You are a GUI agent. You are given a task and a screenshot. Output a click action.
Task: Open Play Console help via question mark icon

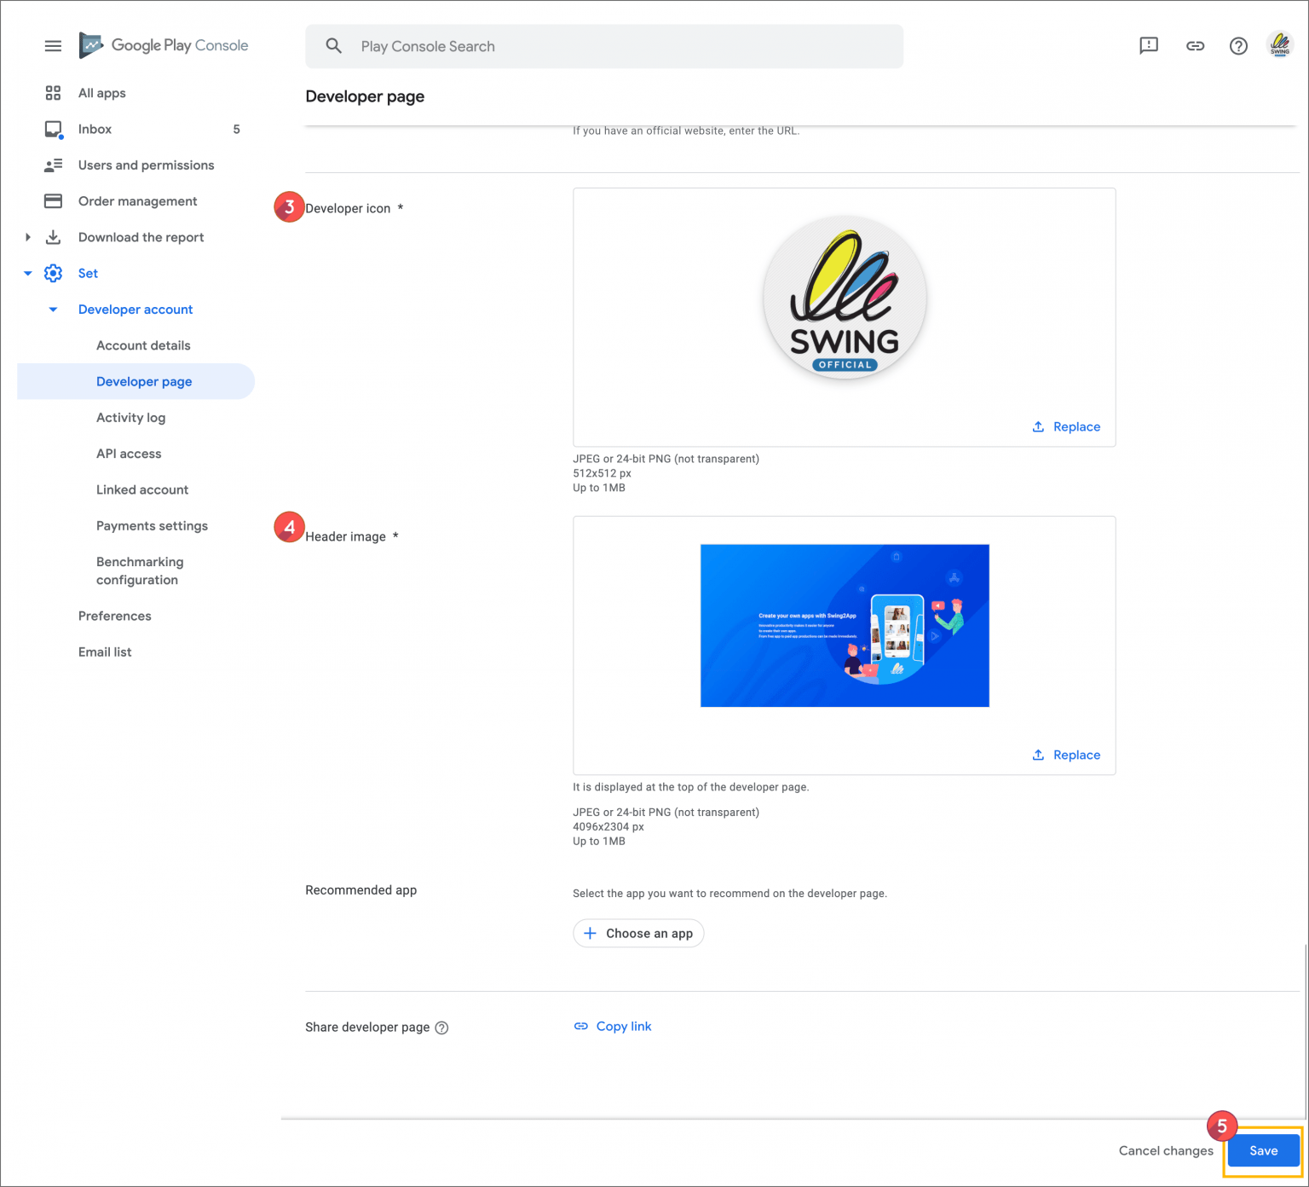coord(1238,46)
